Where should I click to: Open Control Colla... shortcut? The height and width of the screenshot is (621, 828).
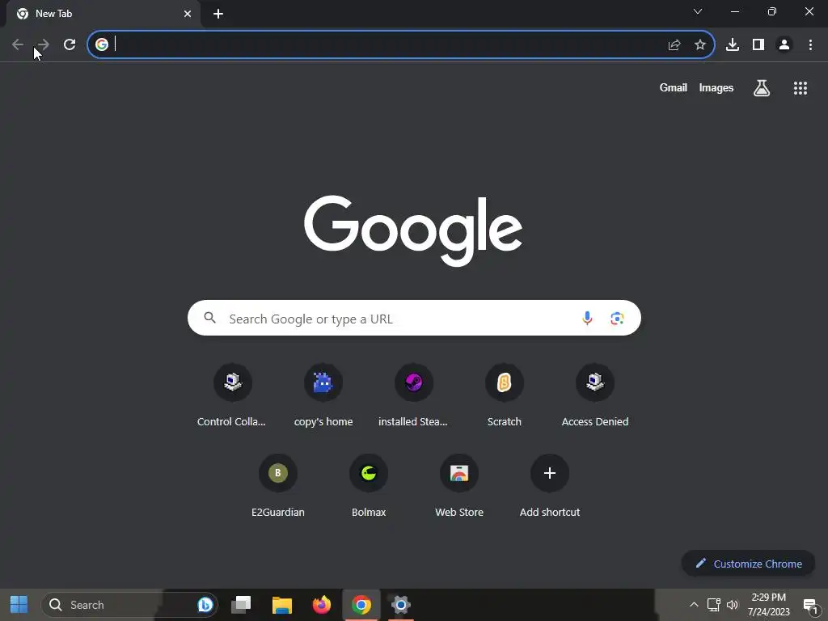(x=232, y=394)
